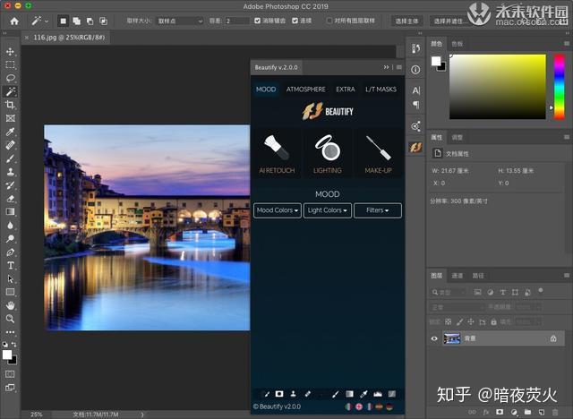The image size is (573, 419).
Task: Select the Magic Wand tool
Action: [10, 91]
